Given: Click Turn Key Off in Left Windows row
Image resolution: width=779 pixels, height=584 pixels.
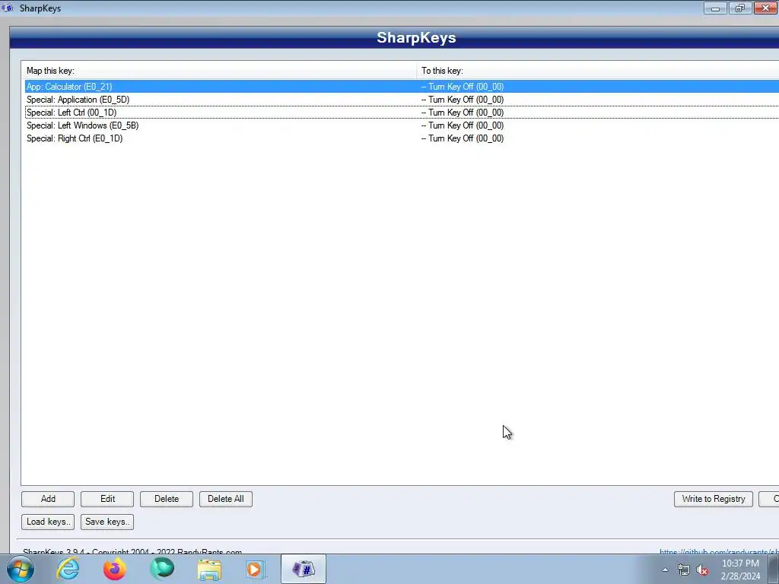Looking at the screenshot, I should (x=463, y=125).
